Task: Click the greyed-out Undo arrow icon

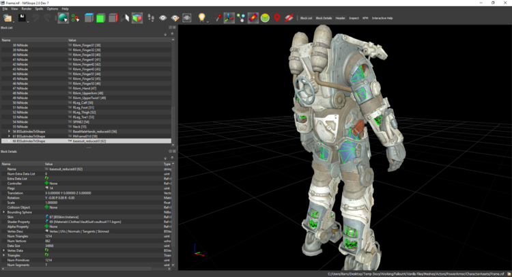Action: pyautogui.click(x=35, y=18)
